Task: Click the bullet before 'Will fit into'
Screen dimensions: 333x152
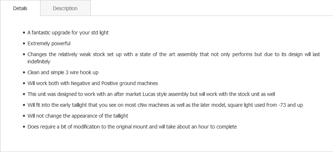Action: (24, 105)
